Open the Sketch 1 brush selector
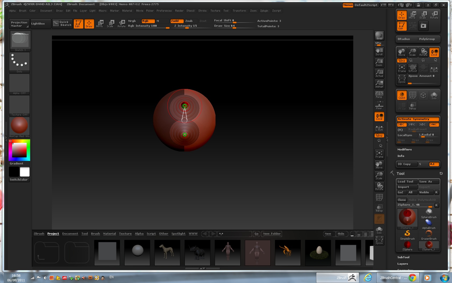The width and height of the screenshot is (452, 283). click(20, 41)
